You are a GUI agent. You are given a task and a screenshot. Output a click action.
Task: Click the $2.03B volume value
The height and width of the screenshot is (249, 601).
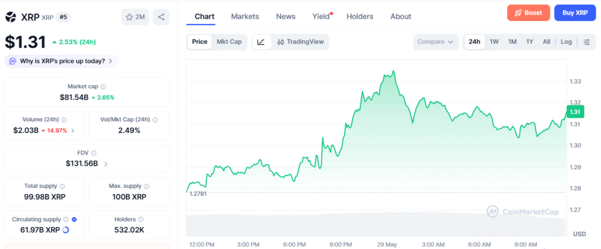tap(26, 131)
